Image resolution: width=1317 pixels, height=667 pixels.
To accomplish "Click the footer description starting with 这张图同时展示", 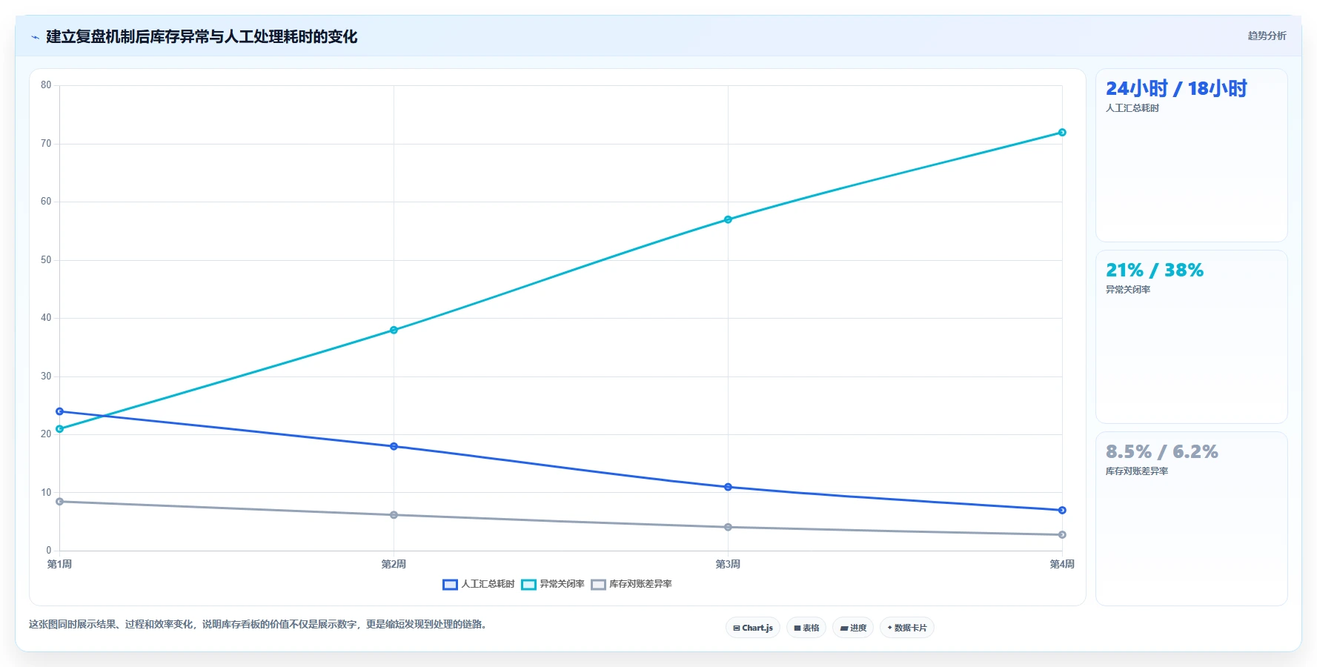I will (259, 625).
